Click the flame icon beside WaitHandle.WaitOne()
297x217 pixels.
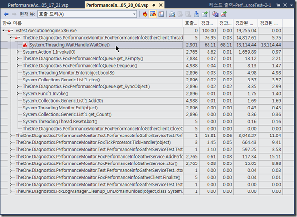(25, 45)
